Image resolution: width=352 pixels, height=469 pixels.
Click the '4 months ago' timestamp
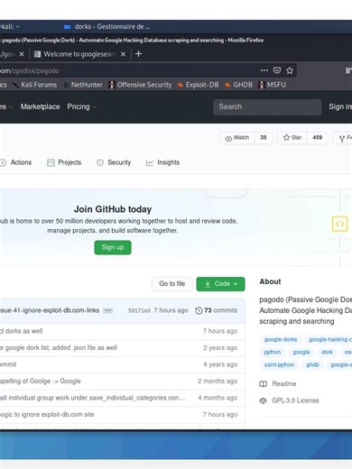click(x=218, y=398)
